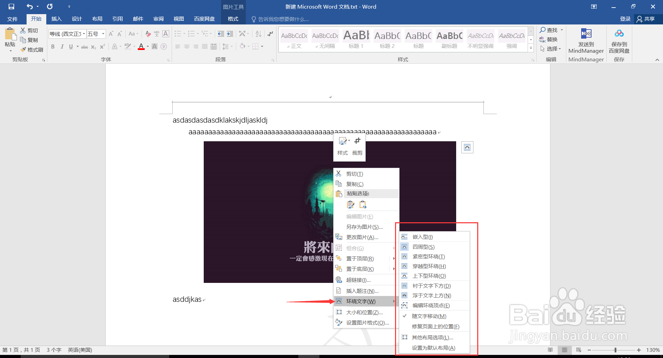This screenshot has height=358, width=663.
Task: Click the 英语(美国) language indicator
Action: 80,350
